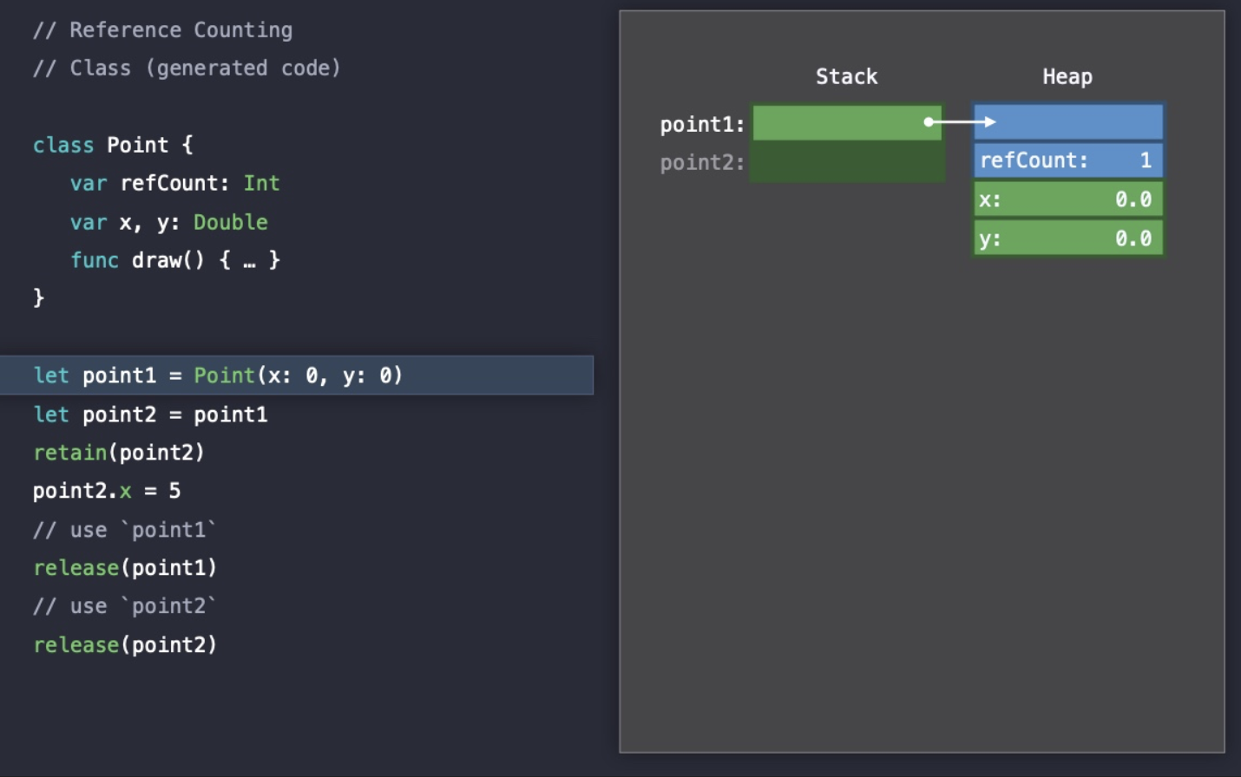Click the highlighted let point1 code line

[296, 375]
